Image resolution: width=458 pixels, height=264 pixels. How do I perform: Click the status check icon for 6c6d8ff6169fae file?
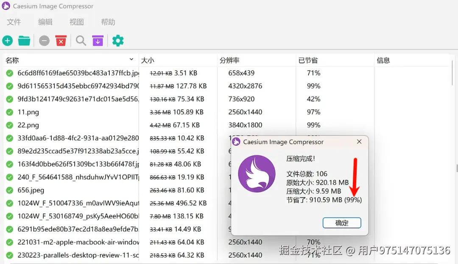coord(10,73)
